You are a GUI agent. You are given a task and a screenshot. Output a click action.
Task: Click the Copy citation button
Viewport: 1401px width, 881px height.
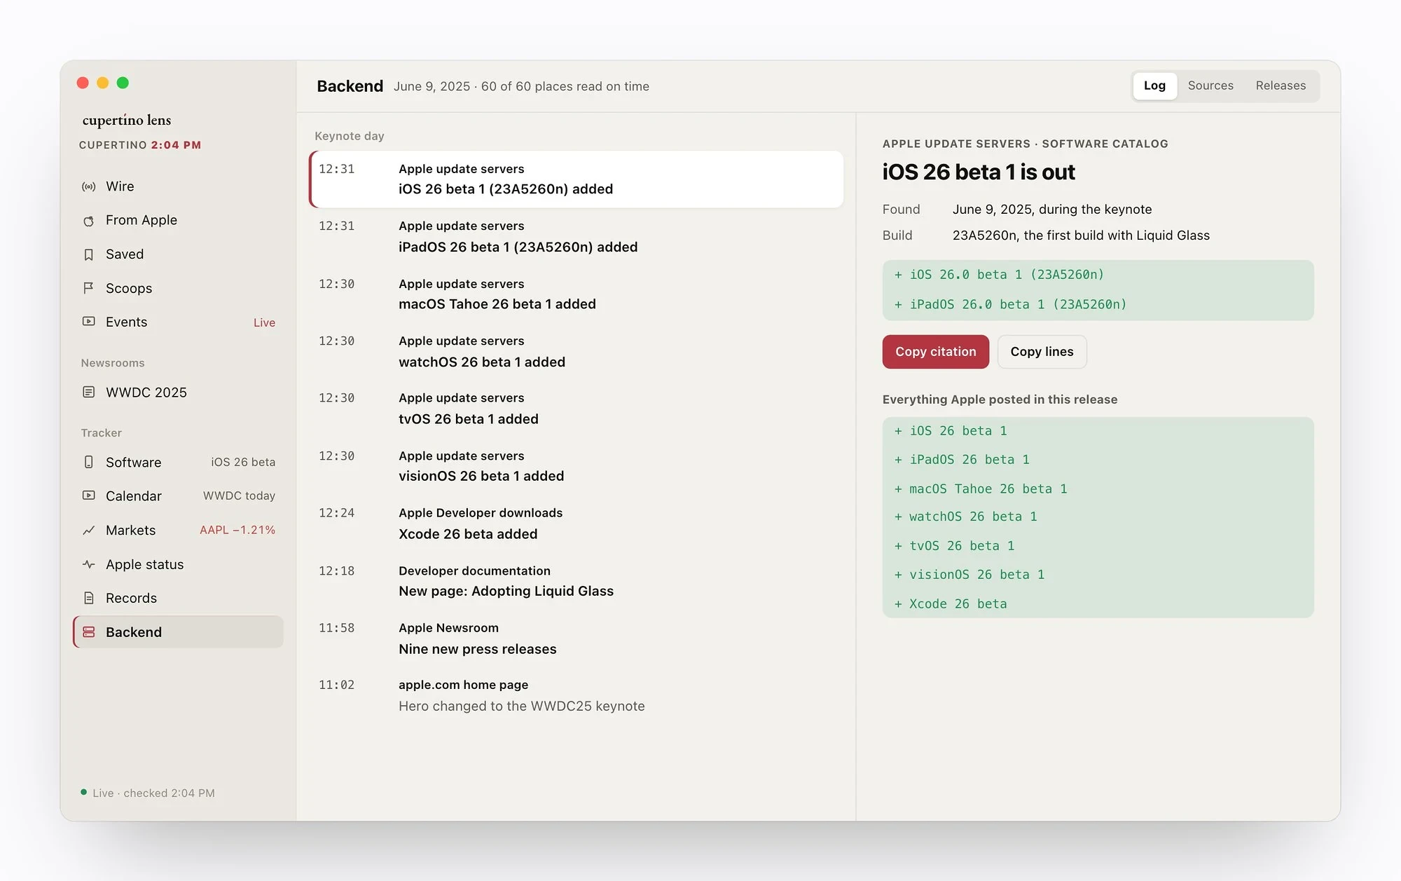click(x=935, y=352)
